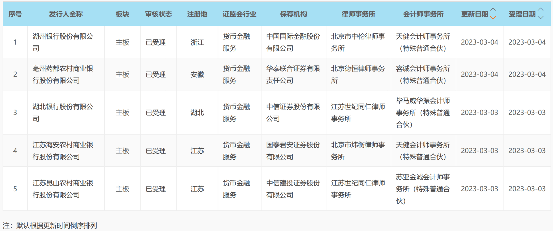Sort descending by 更新日期 down arrow
Screen dimensions: 553x231
pos(493,17)
